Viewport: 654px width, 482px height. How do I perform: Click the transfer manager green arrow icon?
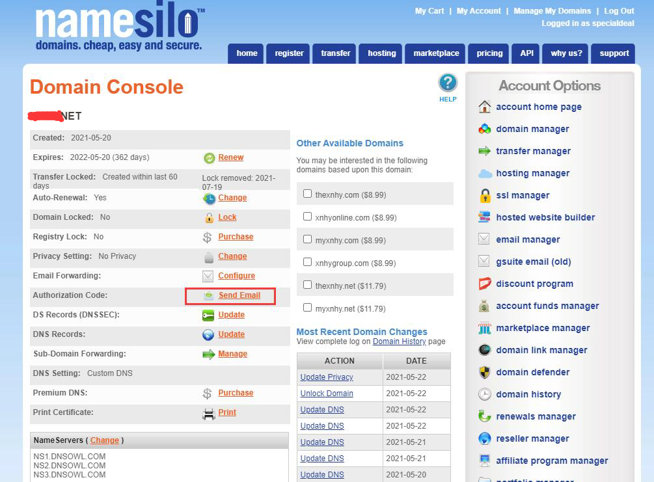[x=484, y=151]
